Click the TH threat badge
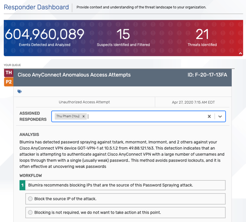Image resolution: width=246 pixels, height=222 pixels. click(9, 73)
